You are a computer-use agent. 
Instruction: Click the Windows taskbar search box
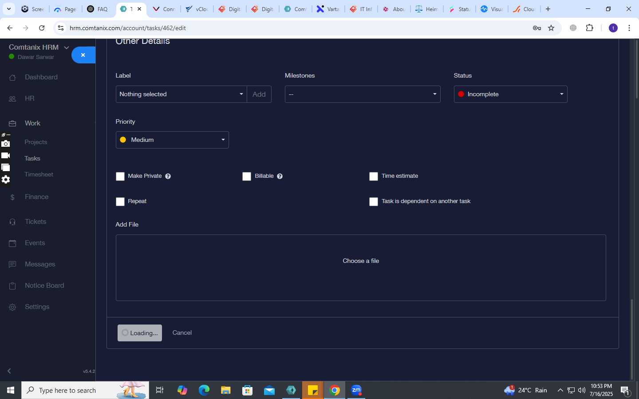(x=85, y=390)
